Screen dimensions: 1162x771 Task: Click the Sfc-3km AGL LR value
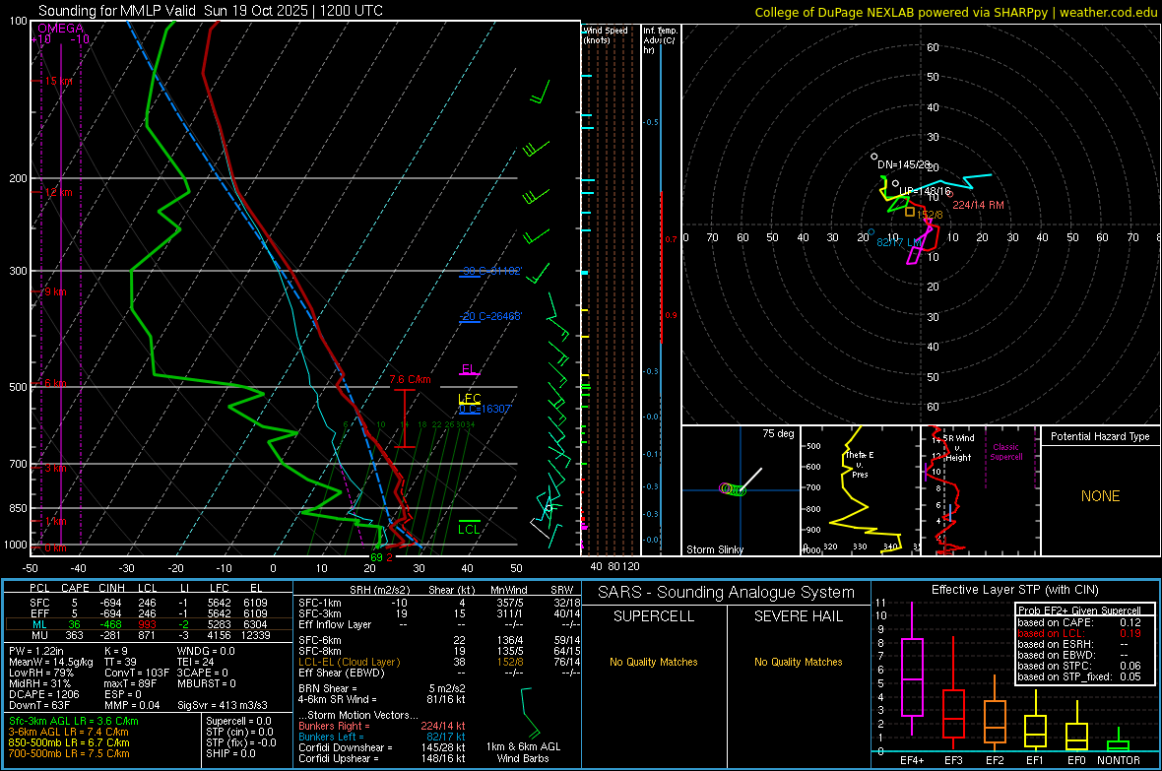point(74,721)
